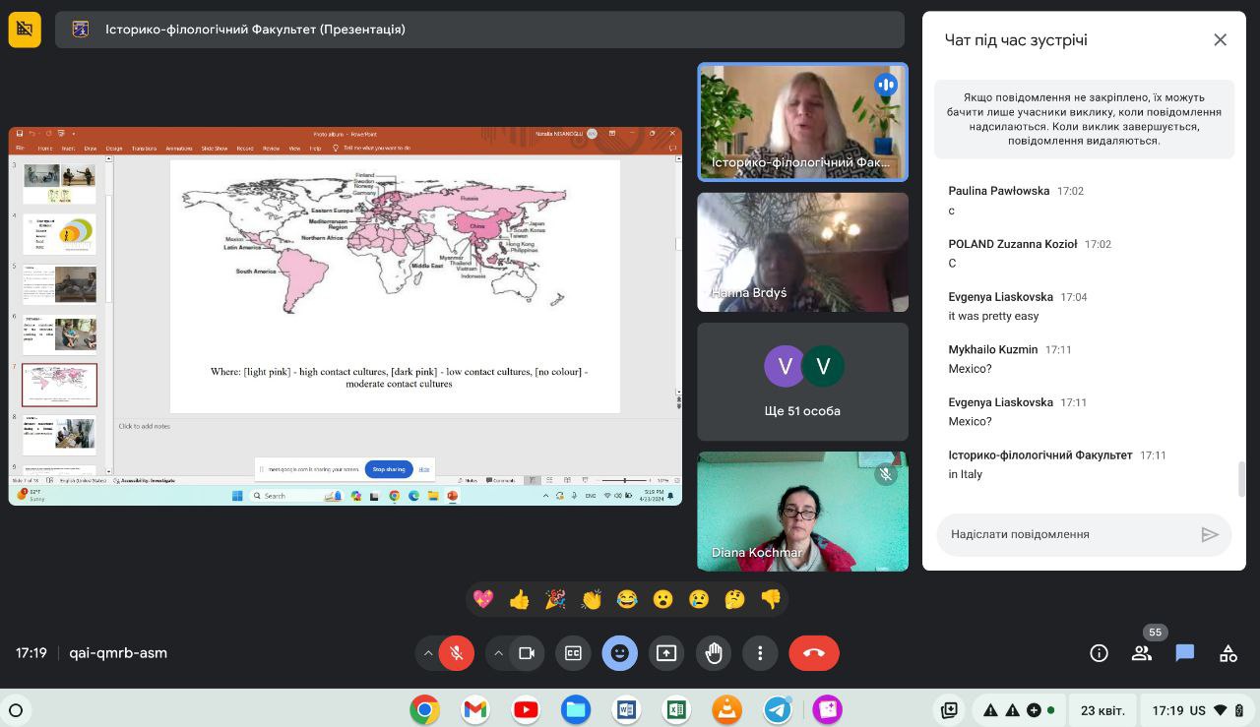
Task: Send the sparkling heart reaction
Action: coord(483,599)
